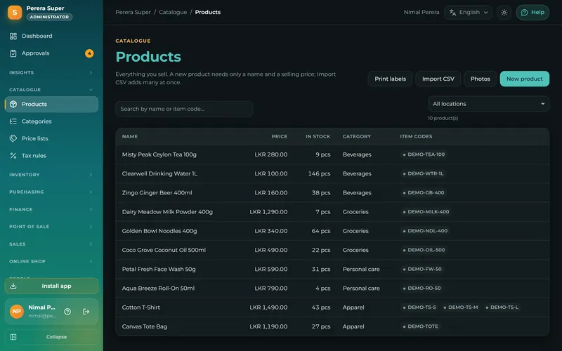Expand the Insights sidebar section
The height and width of the screenshot is (351, 562).
[x=51, y=72]
